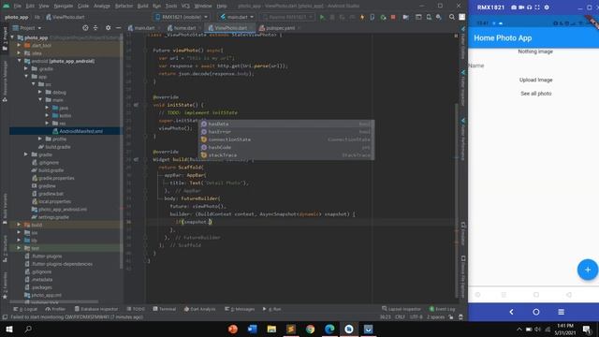Open Chrome from the taskbar
Image resolution: width=599 pixels, height=337 pixels.
point(310,329)
